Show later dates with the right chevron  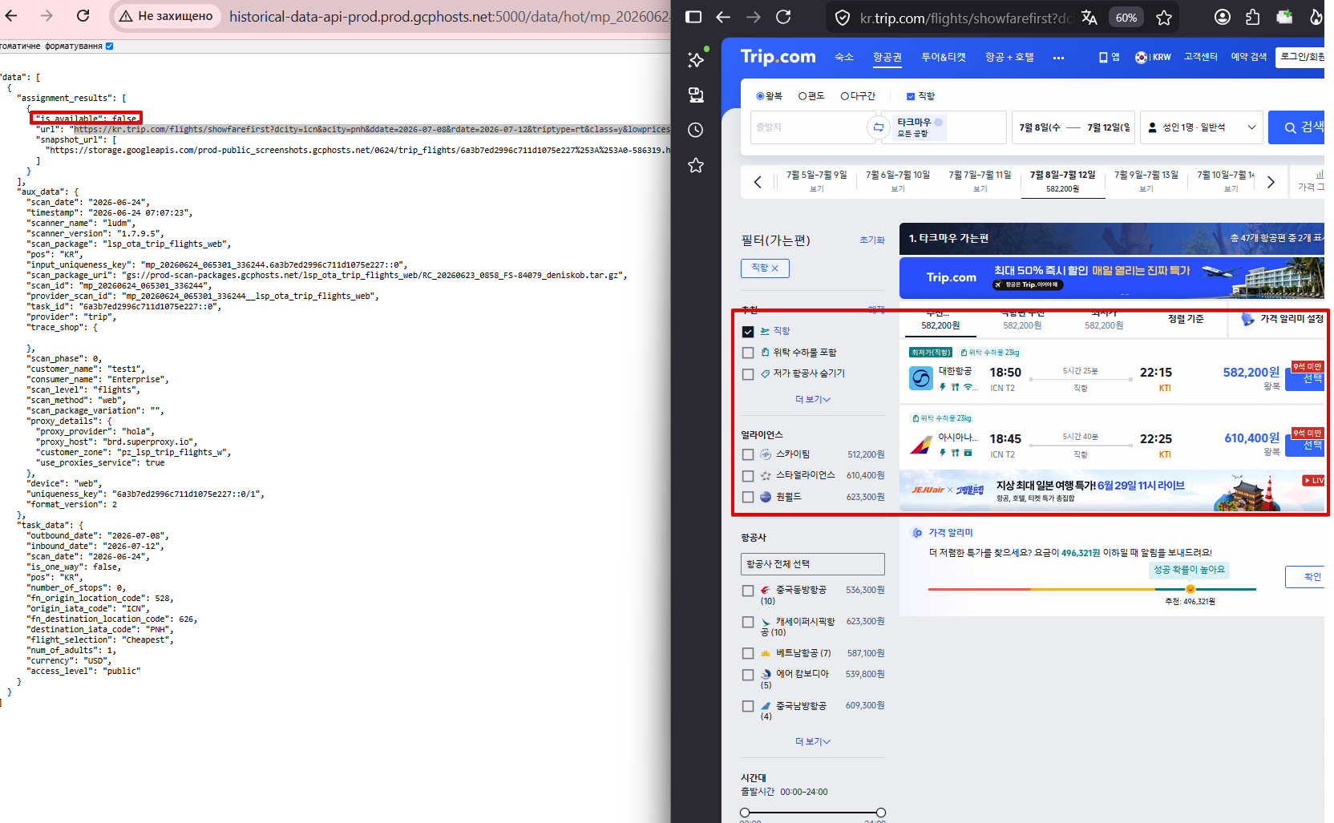1271,182
